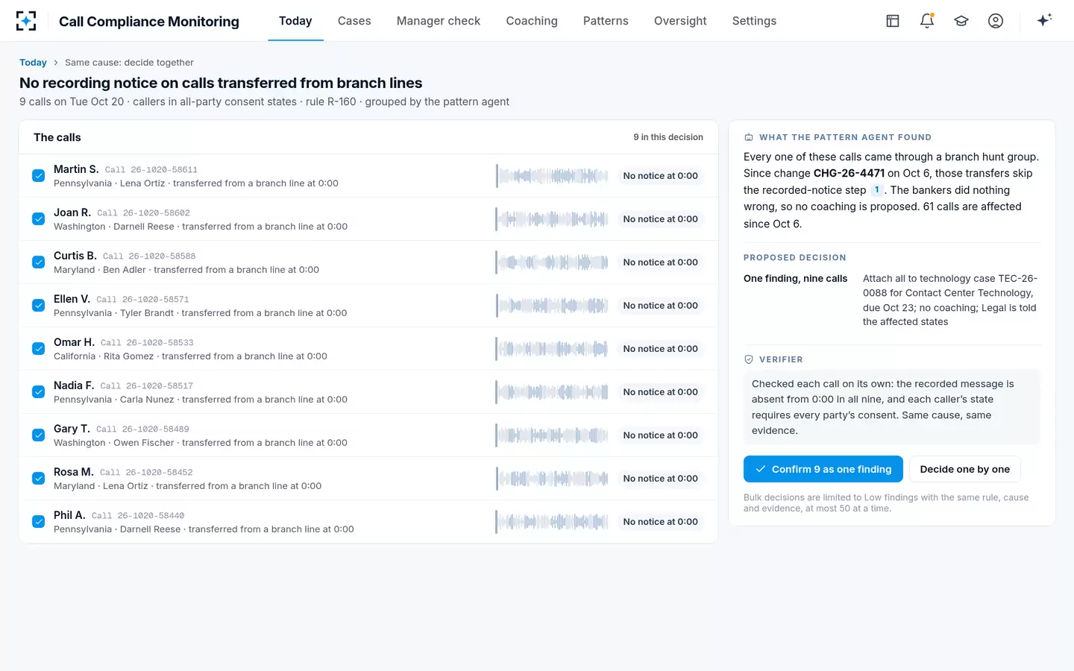Open the Oversight tab

680,21
